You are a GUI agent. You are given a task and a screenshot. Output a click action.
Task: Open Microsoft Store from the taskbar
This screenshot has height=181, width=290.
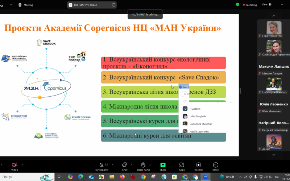pyautogui.click(x=174, y=177)
